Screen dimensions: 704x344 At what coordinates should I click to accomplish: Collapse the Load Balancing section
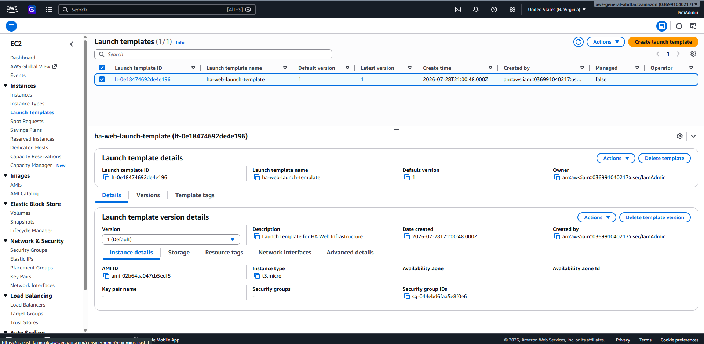point(6,296)
